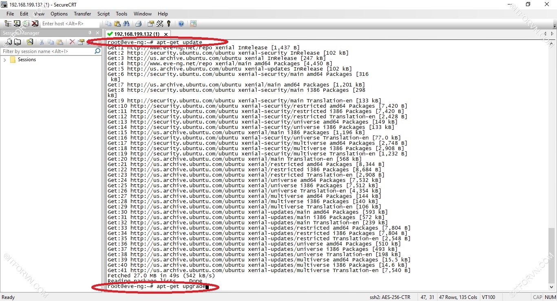Click the Session Options toolbar icon
This screenshot has width=557, height=301.
pyautogui.click(x=150, y=24)
